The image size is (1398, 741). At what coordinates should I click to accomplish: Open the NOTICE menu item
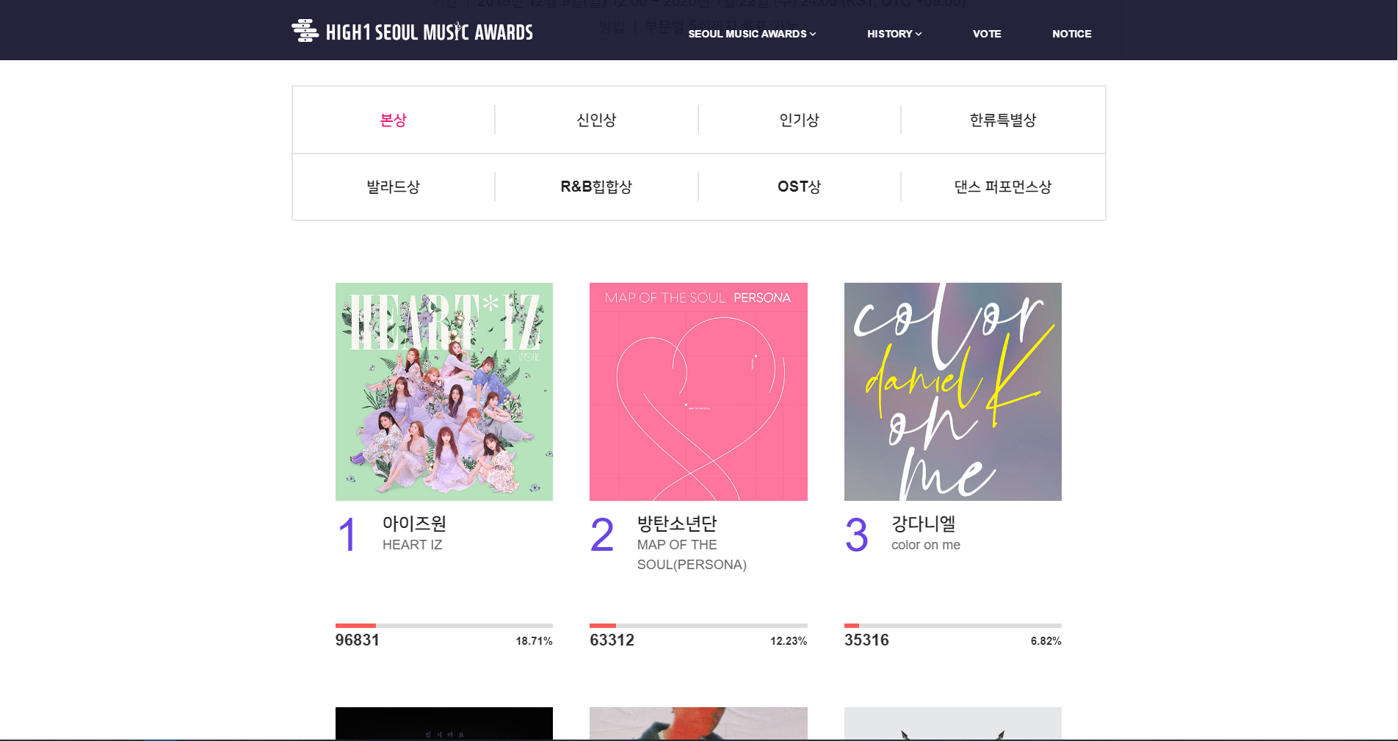coord(1071,34)
